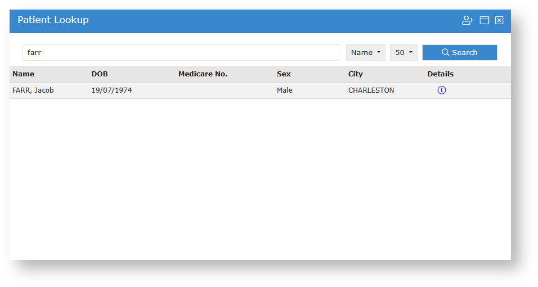Click the CHARLESTON city cell
The width and height of the screenshot is (538, 287).
(x=371, y=90)
